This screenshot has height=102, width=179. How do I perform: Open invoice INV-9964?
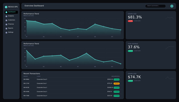(26, 79)
